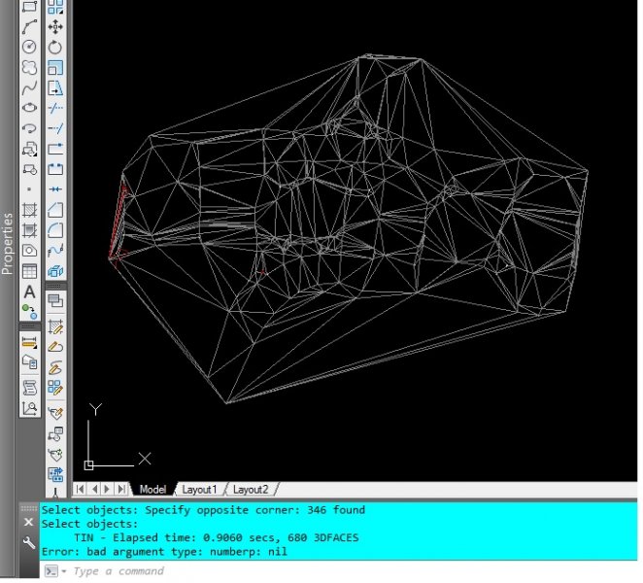
Task: Click the Table tool icon
Action: click(29, 271)
